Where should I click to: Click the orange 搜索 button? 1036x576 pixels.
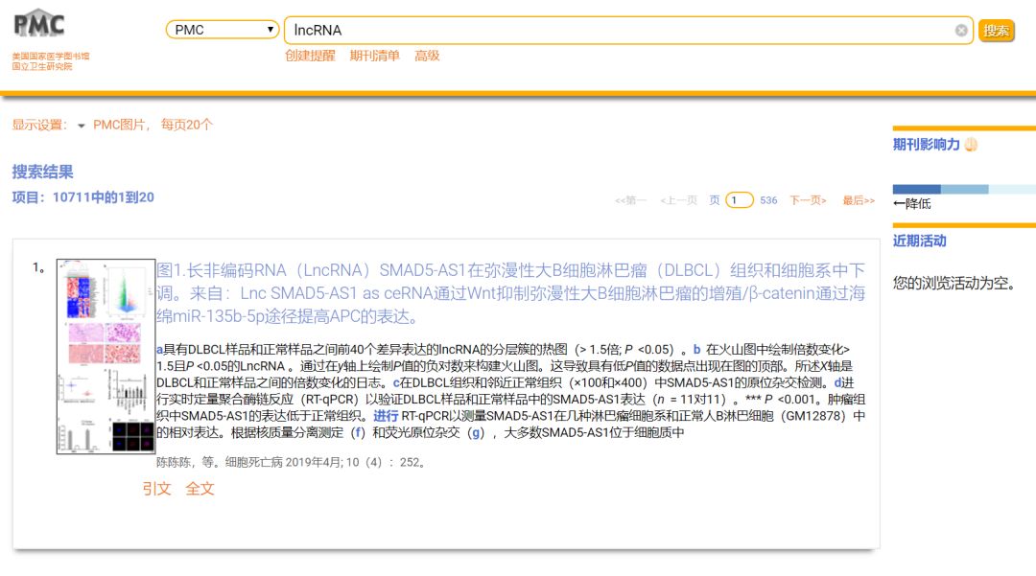997,31
